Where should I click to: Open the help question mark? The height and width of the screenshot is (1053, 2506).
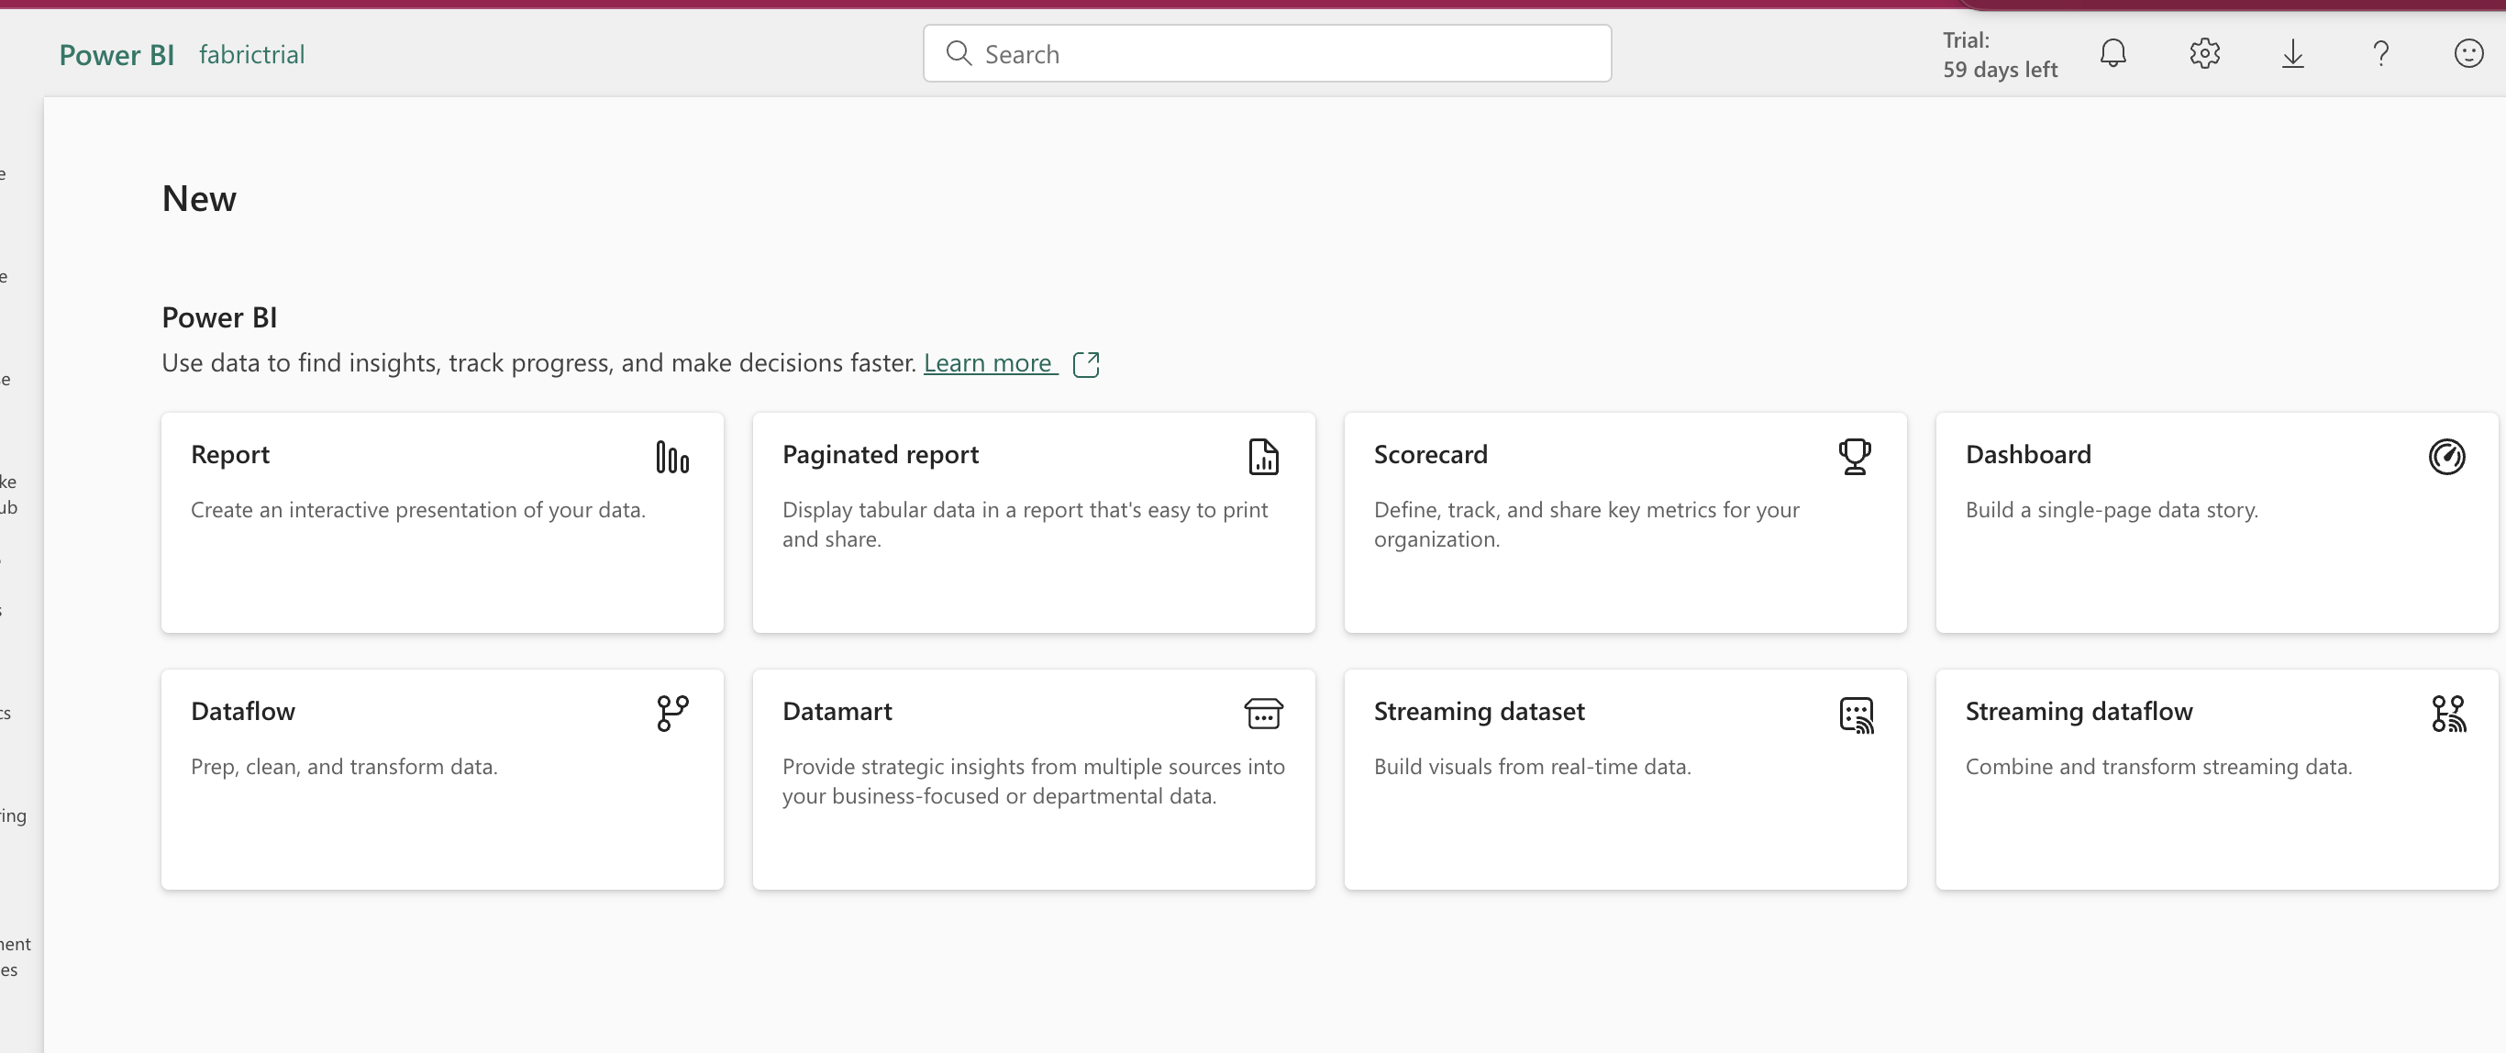tap(2380, 53)
